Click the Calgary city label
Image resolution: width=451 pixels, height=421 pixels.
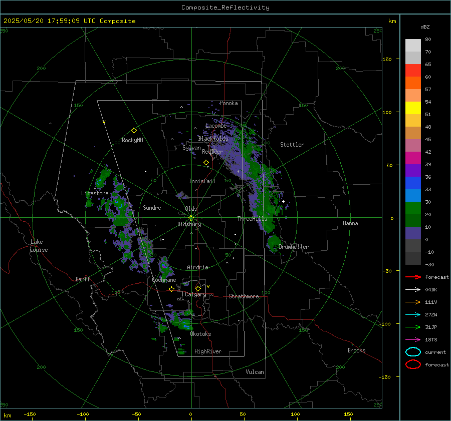[x=195, y=294]
